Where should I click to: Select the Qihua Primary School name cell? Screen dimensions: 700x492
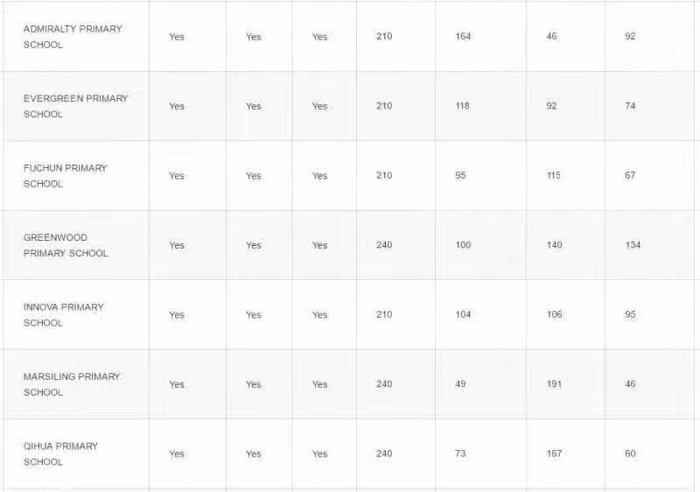click(76, 454)
